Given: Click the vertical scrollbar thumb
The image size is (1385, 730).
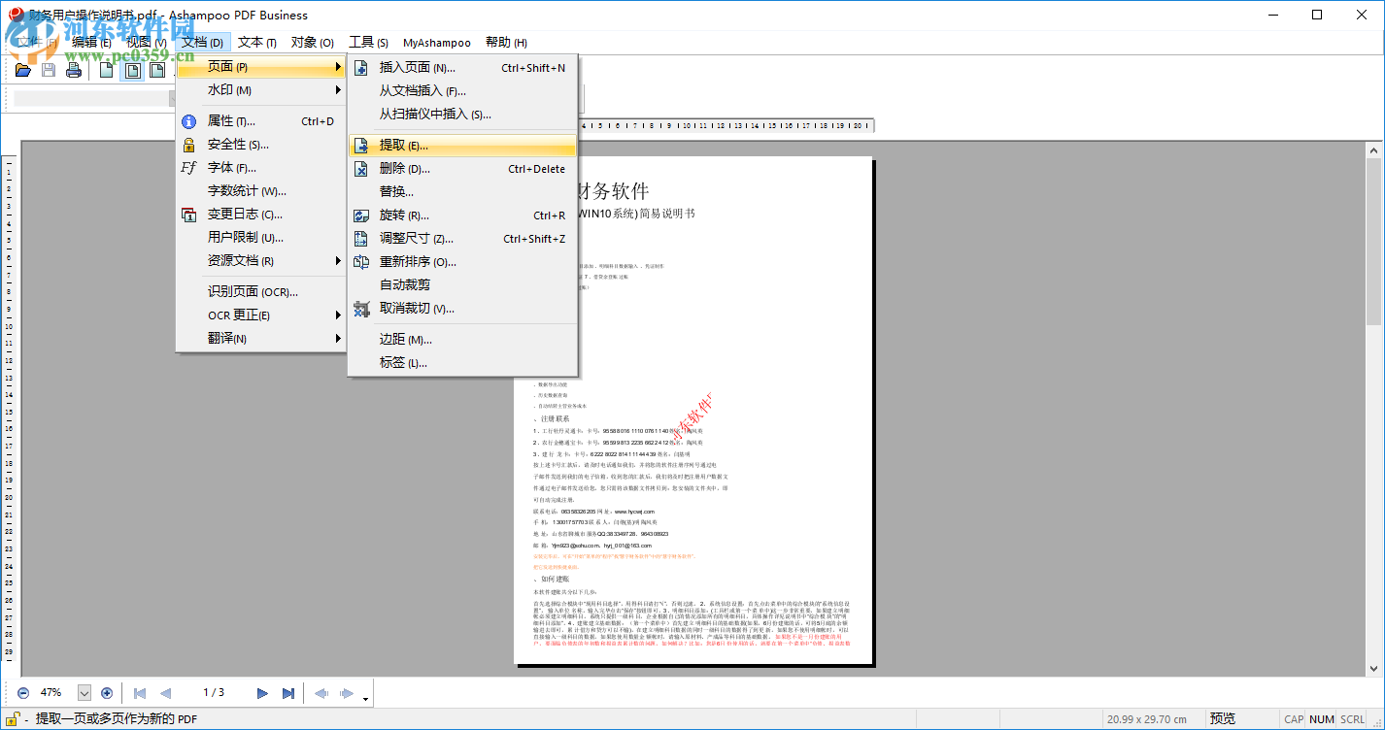Looking at the screenshot, I should click(1373, 243).
